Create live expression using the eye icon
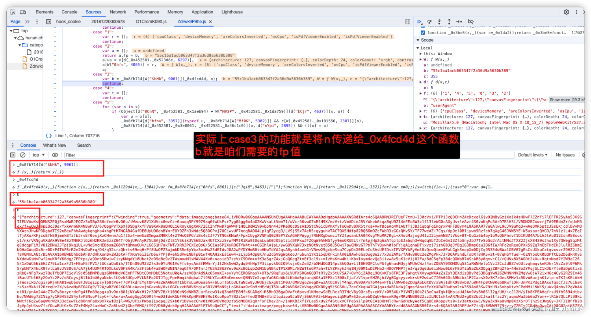Screen dimensions: 591x317 (55, 155)
